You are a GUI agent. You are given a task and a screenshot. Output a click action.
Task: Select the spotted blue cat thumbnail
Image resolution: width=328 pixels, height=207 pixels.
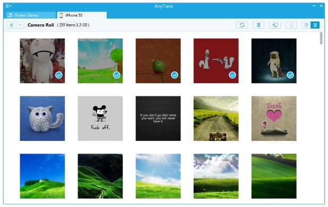[42, 119]
